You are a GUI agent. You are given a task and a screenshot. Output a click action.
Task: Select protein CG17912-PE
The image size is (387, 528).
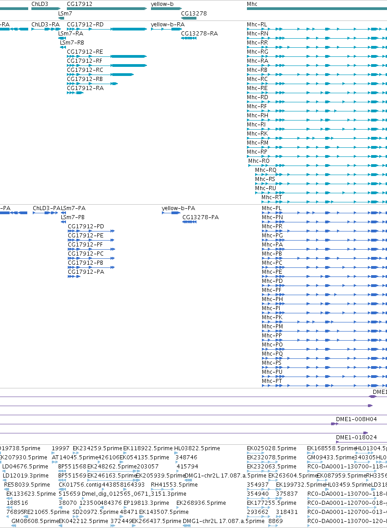pyautogui.click(x=85, y=236)
